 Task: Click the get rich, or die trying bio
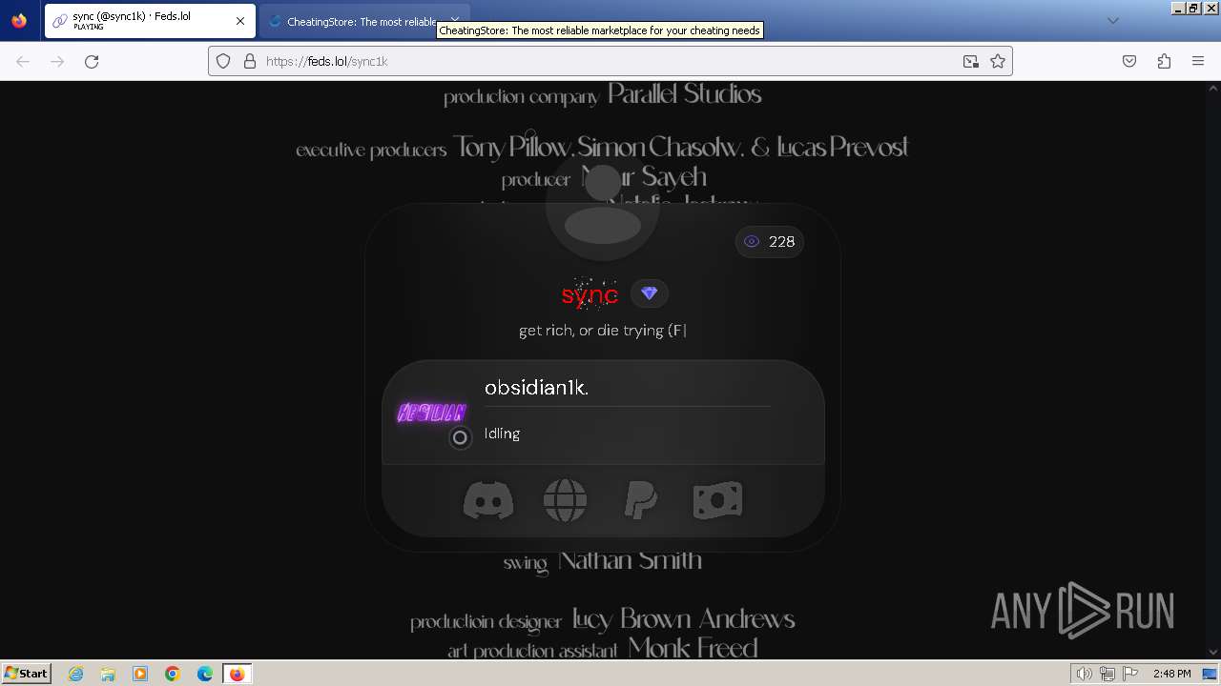point(602,331)
